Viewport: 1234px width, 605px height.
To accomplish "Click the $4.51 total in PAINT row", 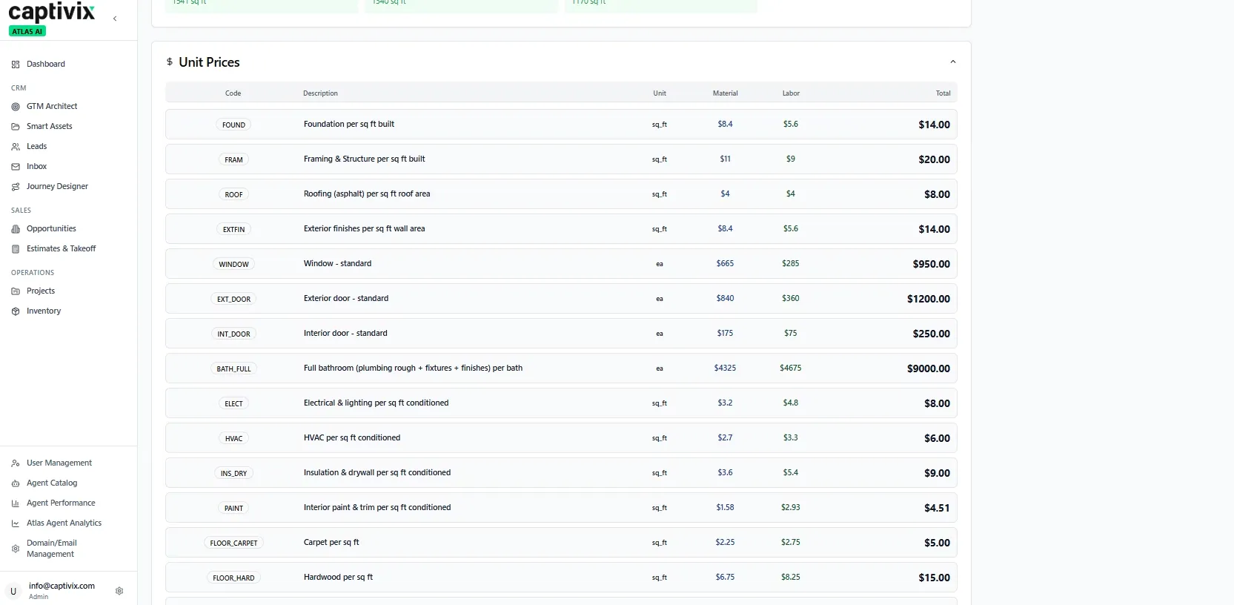I will pos(937,508).
